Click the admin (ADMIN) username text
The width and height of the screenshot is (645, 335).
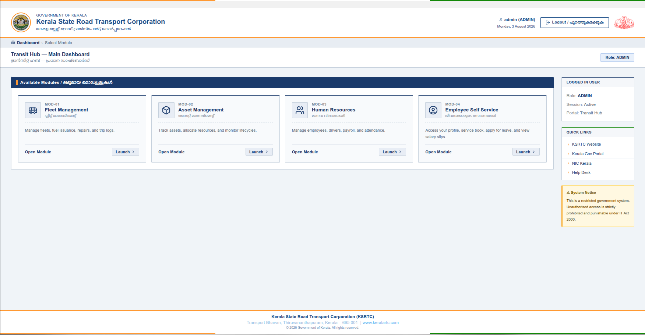pos(519,20)
